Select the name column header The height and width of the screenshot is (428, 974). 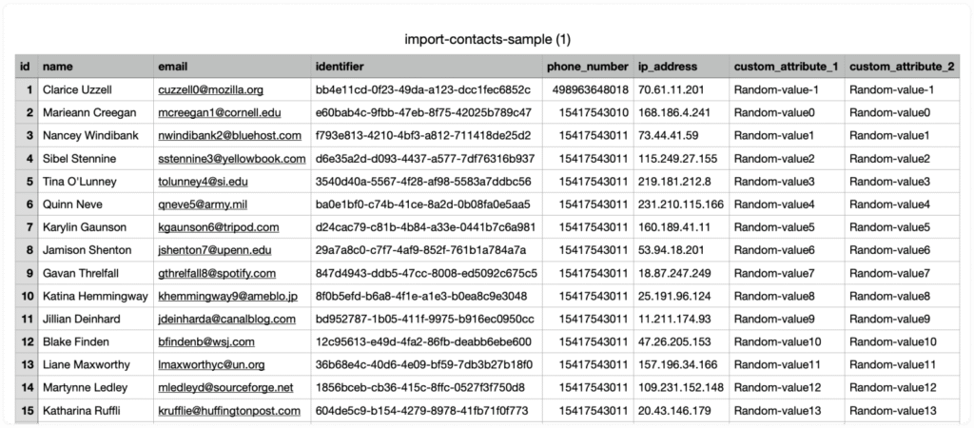click(58, 67)
